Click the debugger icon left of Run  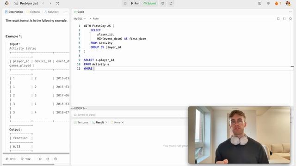[x=125, y=3]
